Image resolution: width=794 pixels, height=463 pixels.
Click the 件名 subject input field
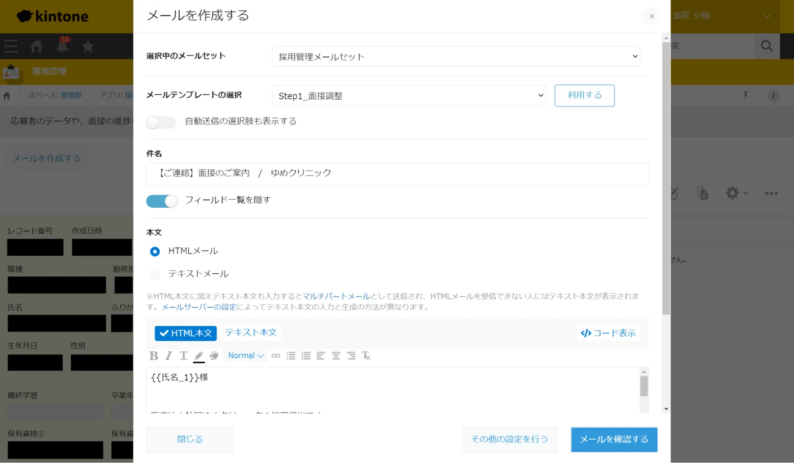[x=397, y=174]
